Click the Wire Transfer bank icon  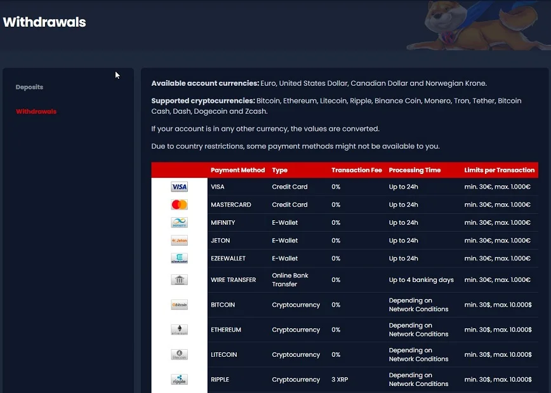click(179, 280)
